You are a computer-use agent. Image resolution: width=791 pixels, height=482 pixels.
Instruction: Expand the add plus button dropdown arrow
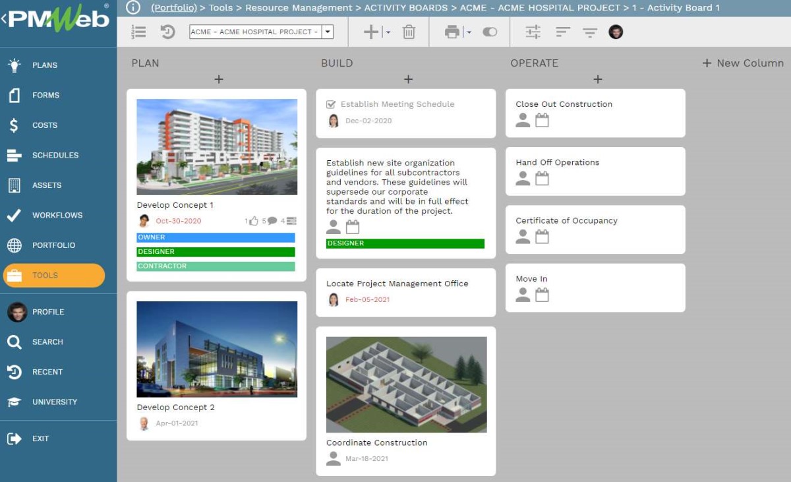[388, 32]
